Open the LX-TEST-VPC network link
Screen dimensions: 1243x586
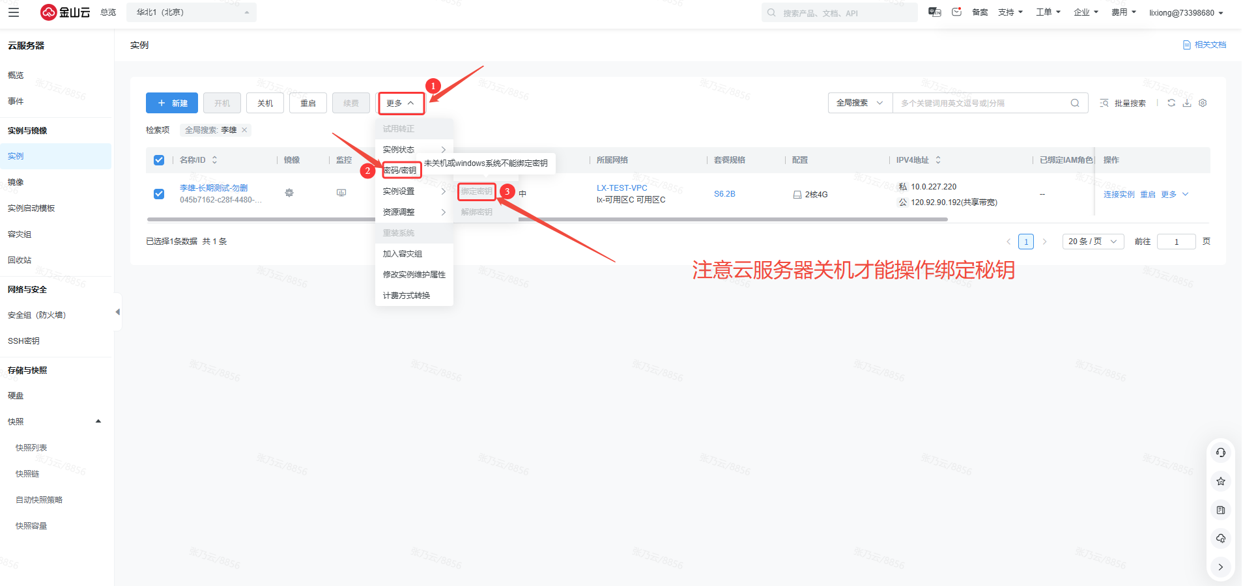[622, 188]
